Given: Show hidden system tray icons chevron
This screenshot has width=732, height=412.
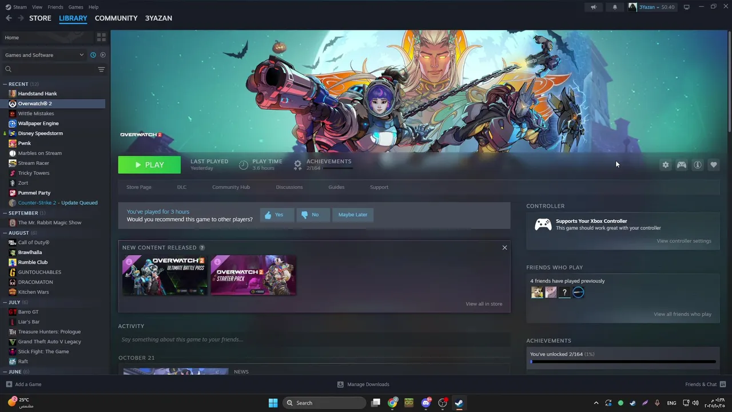Looking at the screenshot, I should pos(596,403).
